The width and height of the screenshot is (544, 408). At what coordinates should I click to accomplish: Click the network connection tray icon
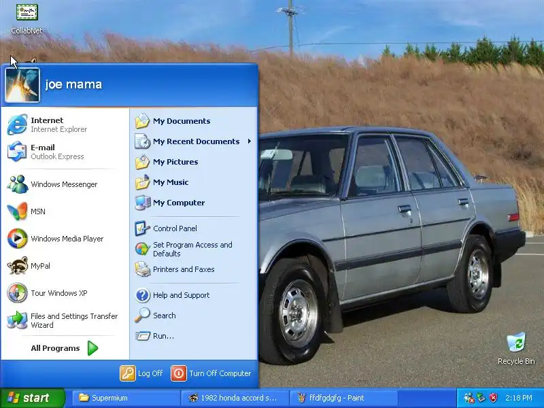[x=469, y=398]
